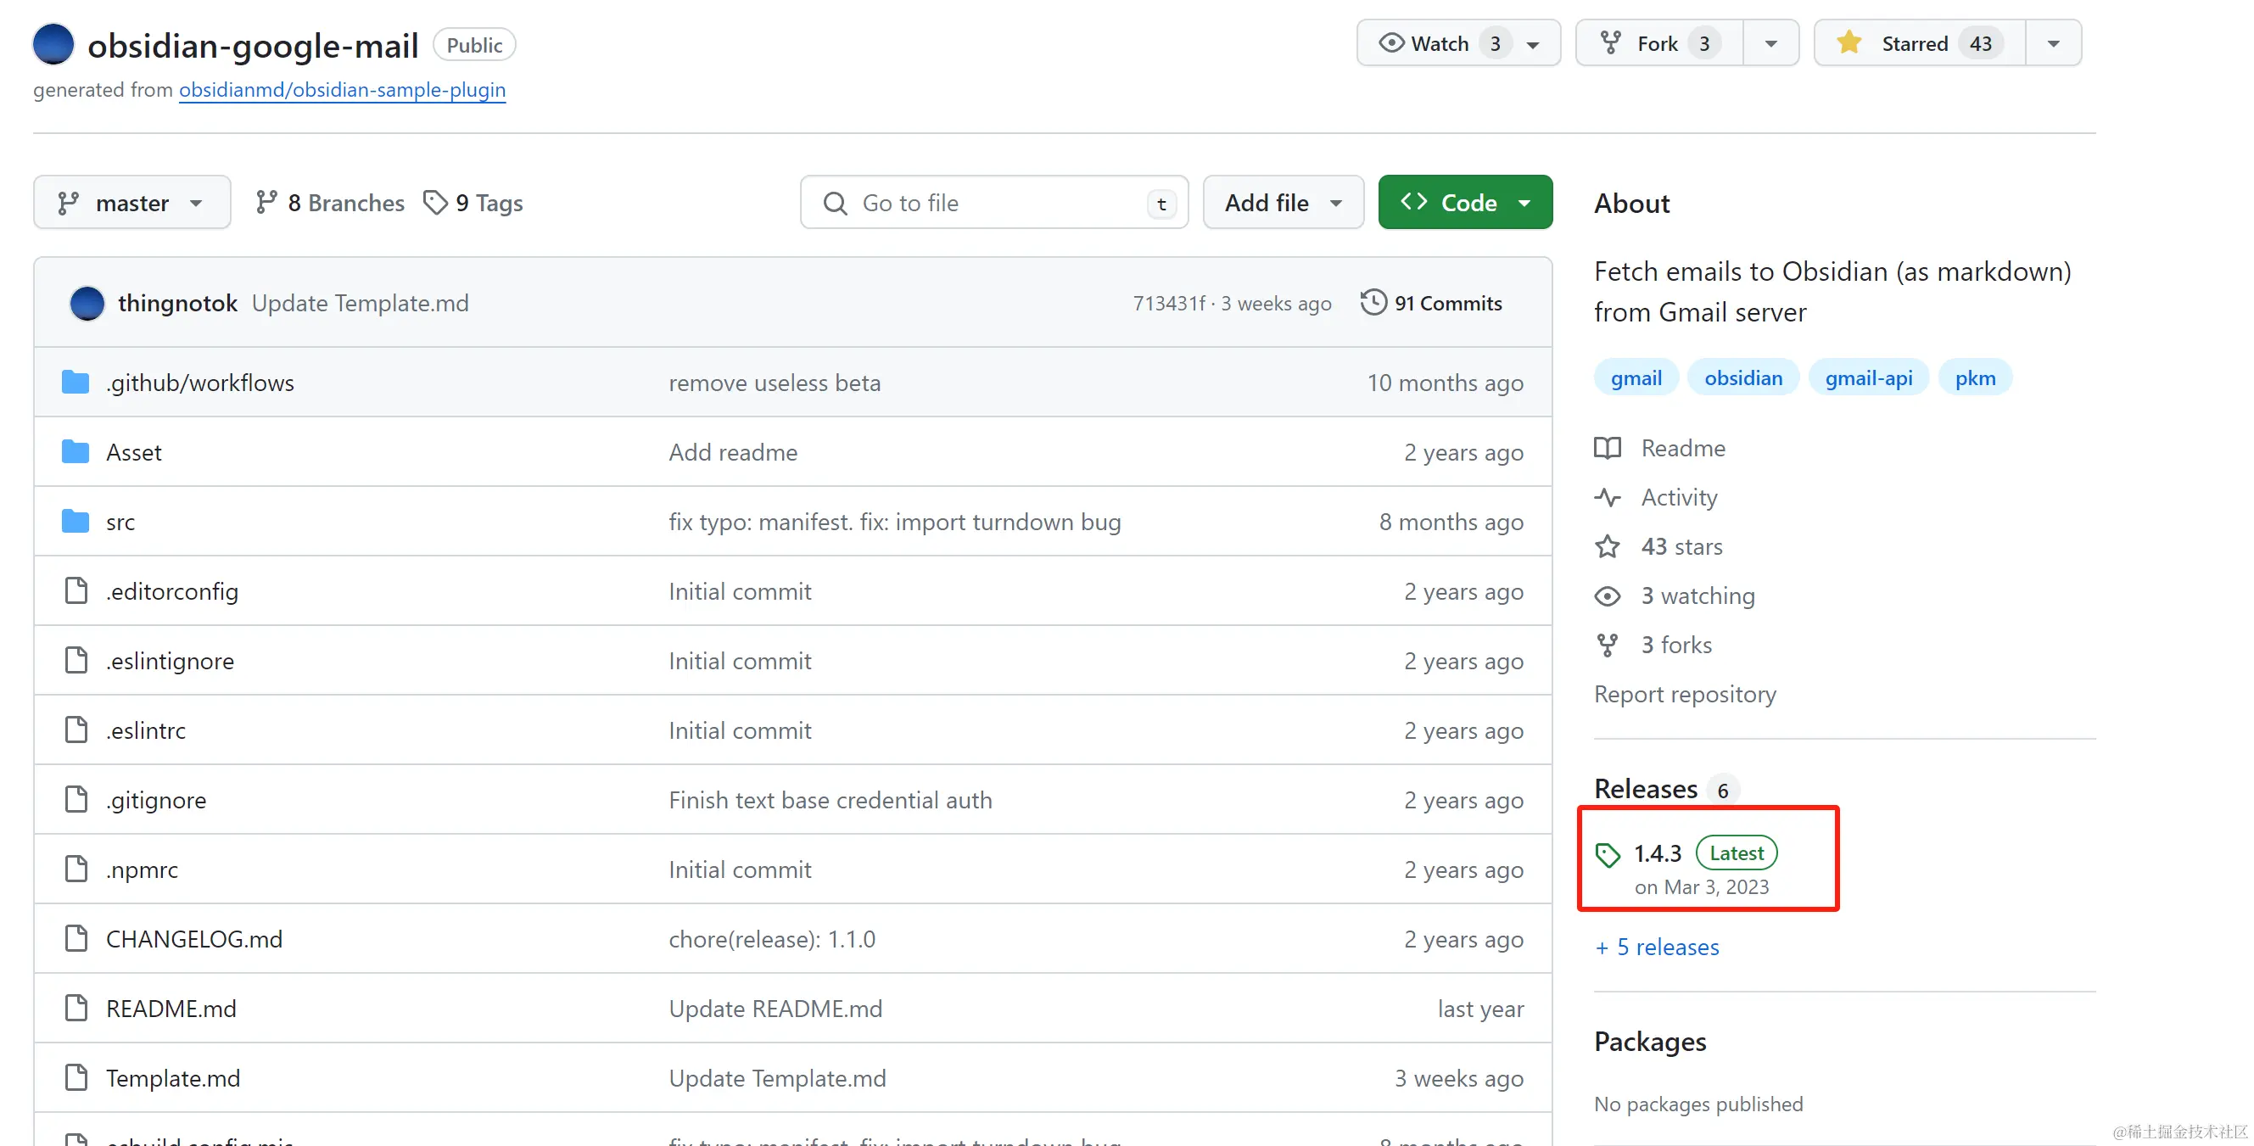Open the green Code dropdown

pos(1465,203)
